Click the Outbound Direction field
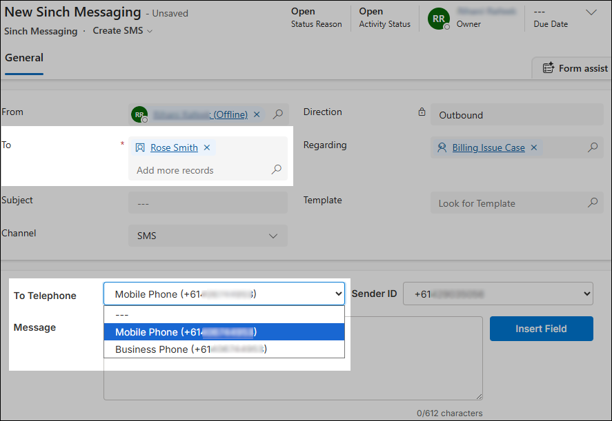Screen dimensions: 612x421 click(x=517, y=114)
